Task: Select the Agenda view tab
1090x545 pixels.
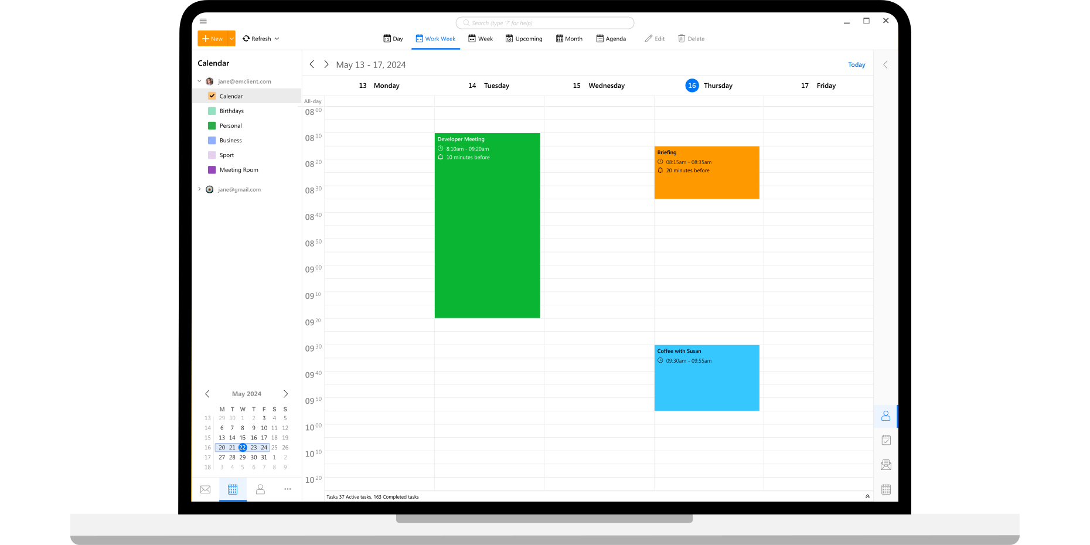Action: point(611,39)
